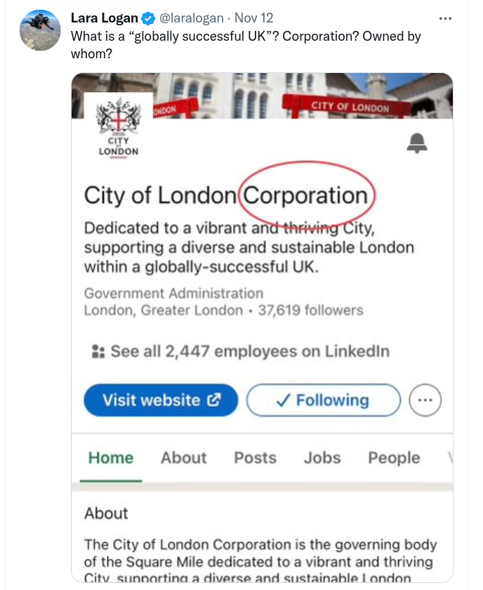Open the Nov 12 tweet timestamp

pos(254,18)
